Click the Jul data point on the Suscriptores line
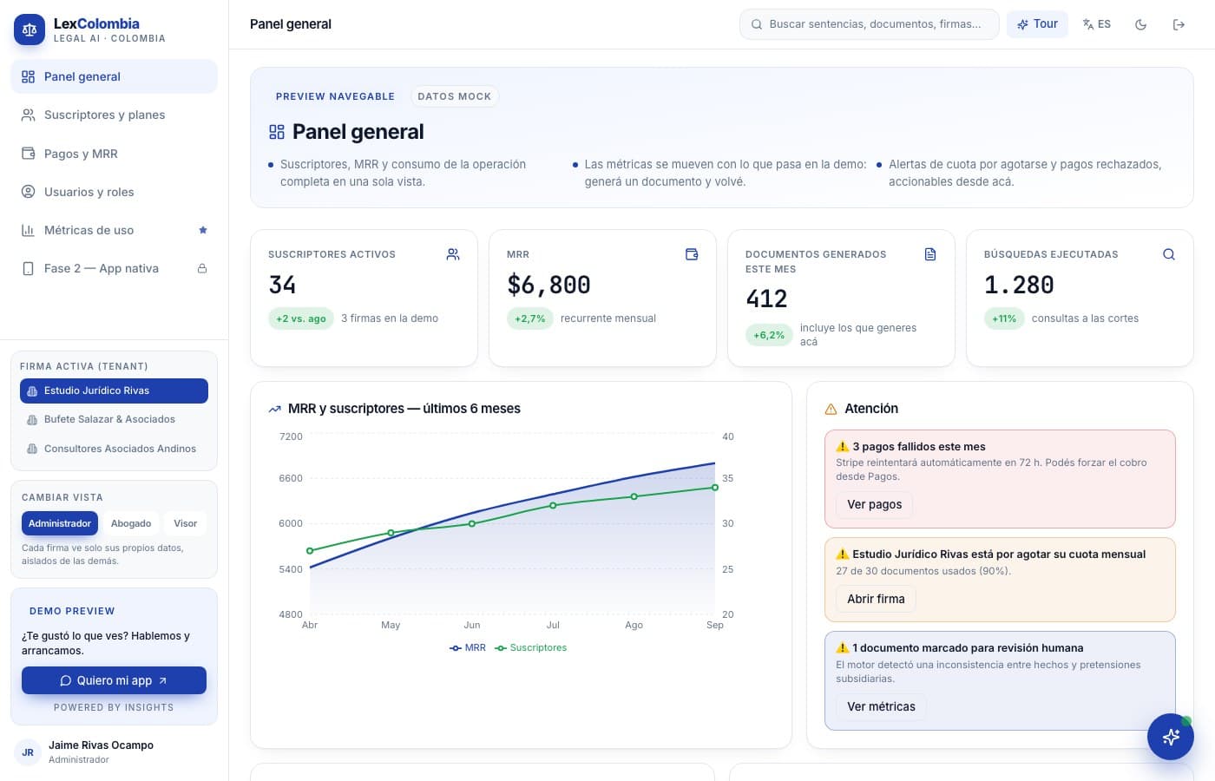1215x781 pixels. pyautogui.click(x=553, y=505)
